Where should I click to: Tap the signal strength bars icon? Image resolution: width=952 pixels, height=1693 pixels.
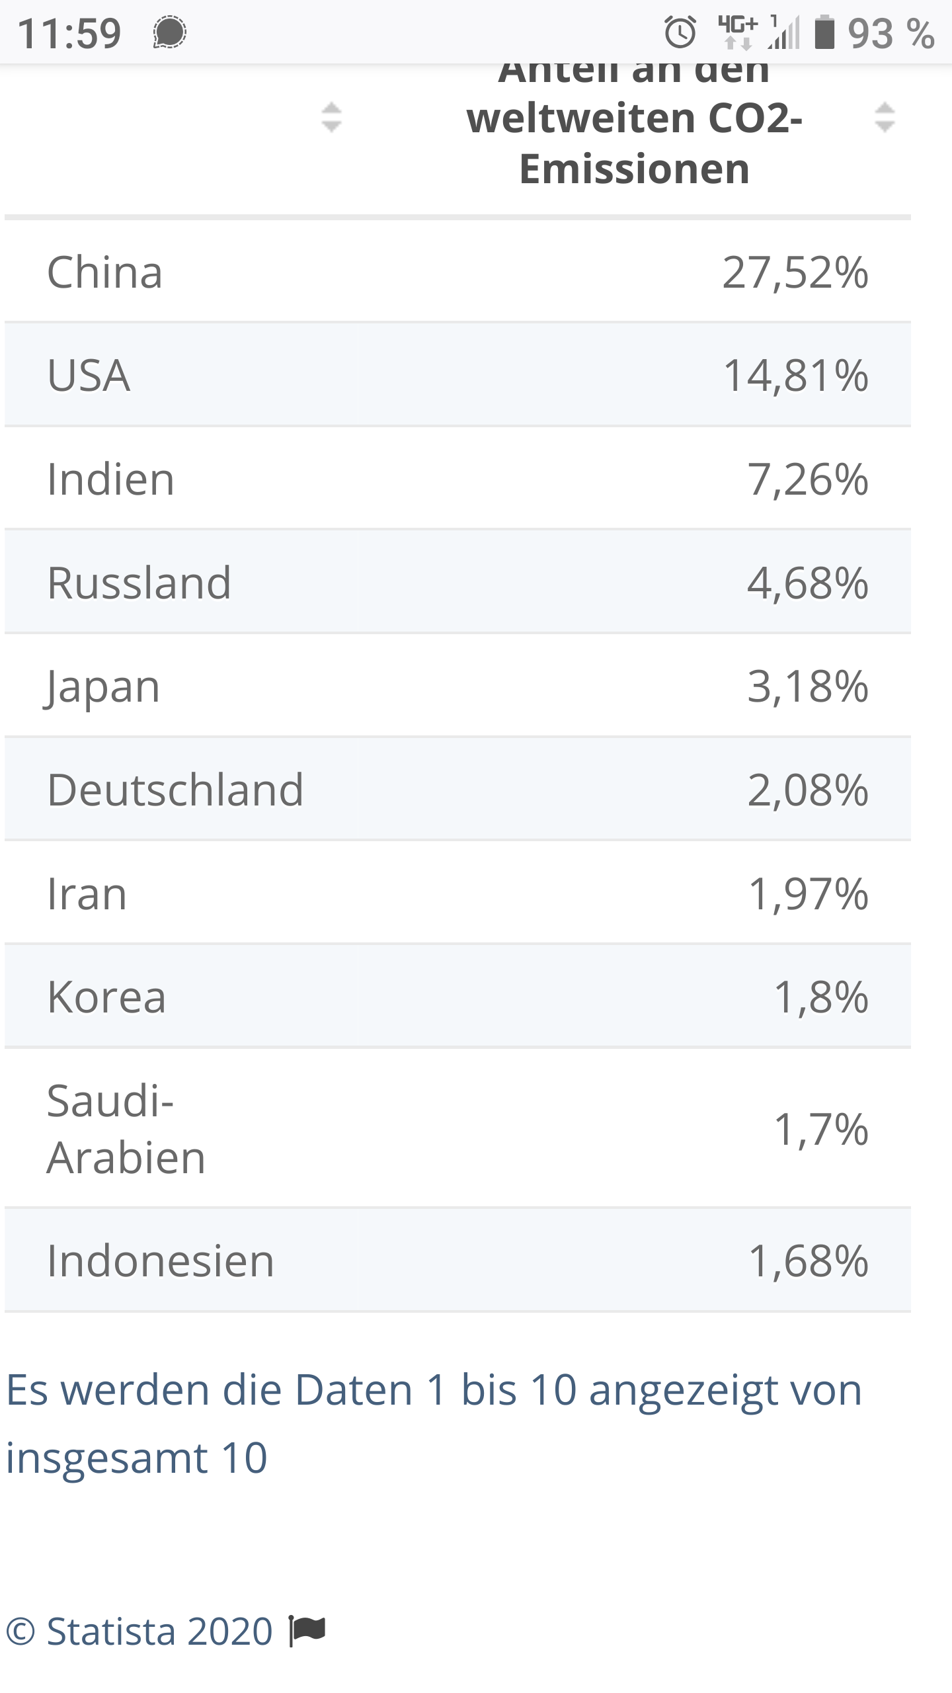click(784, 32)
